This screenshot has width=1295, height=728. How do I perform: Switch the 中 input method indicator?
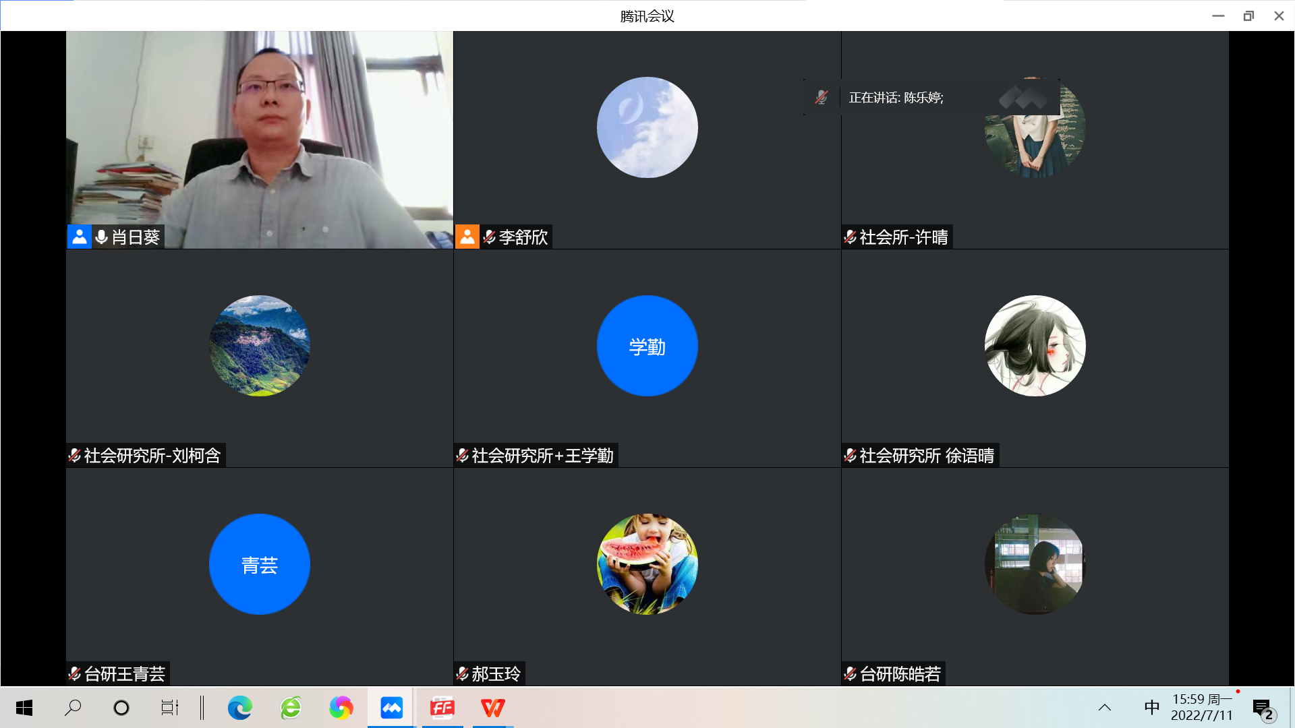tap(1151, 707)
